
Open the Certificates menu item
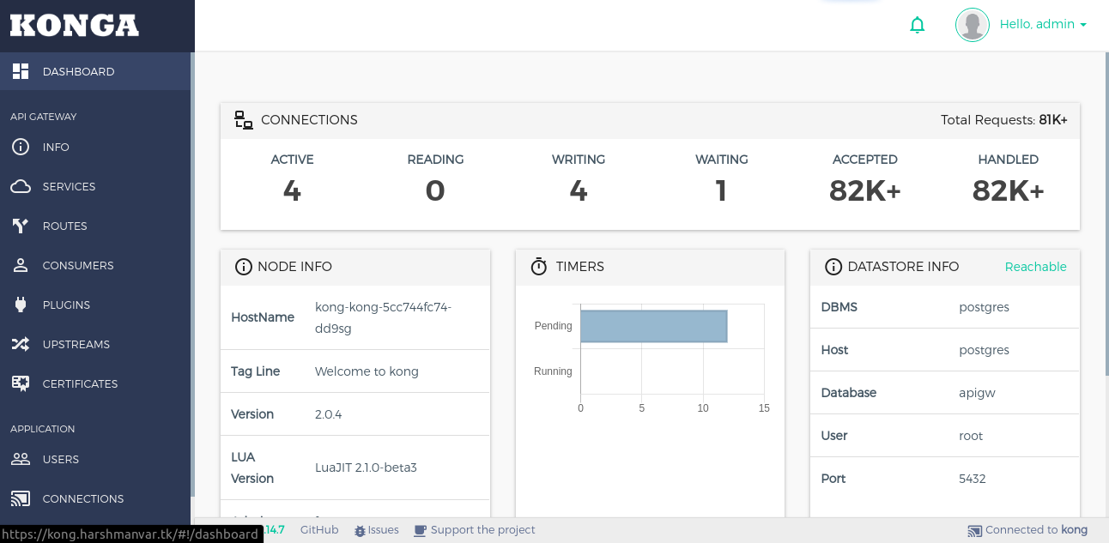[95, 383]
